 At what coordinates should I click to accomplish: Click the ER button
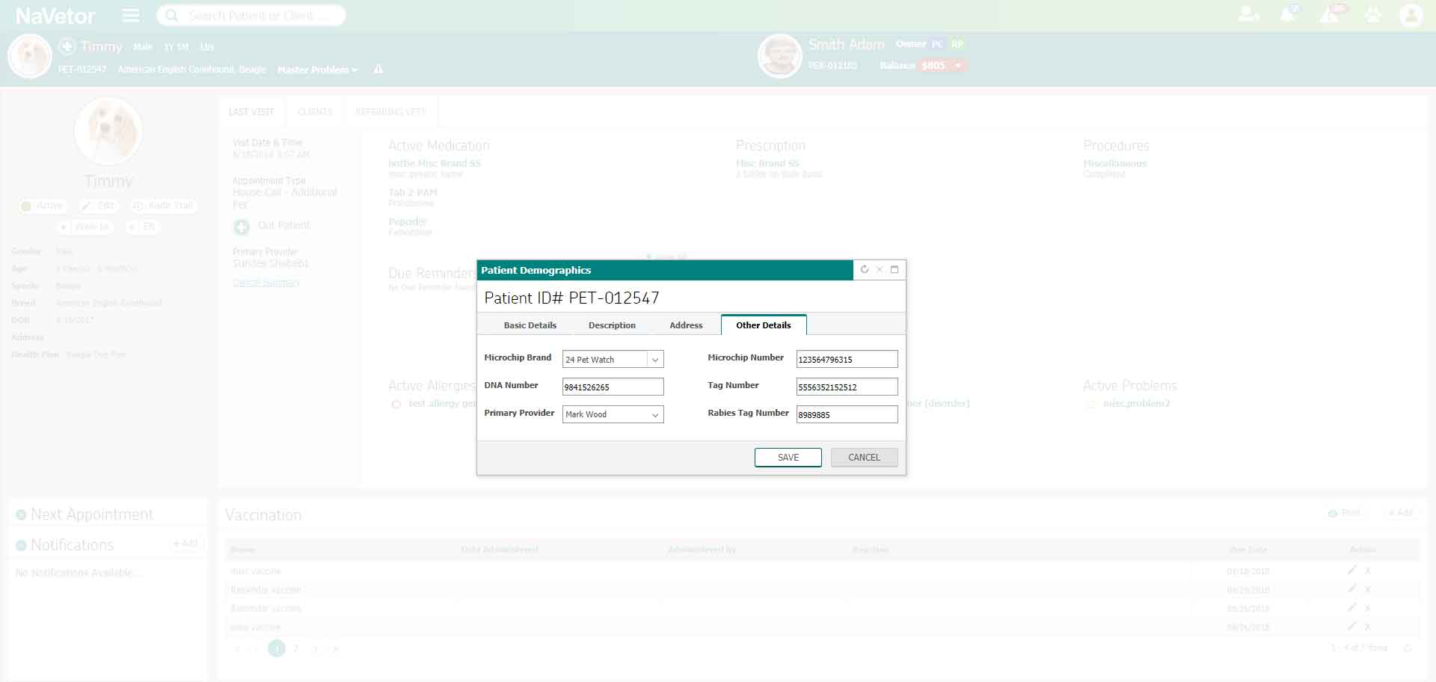(142, 227)
